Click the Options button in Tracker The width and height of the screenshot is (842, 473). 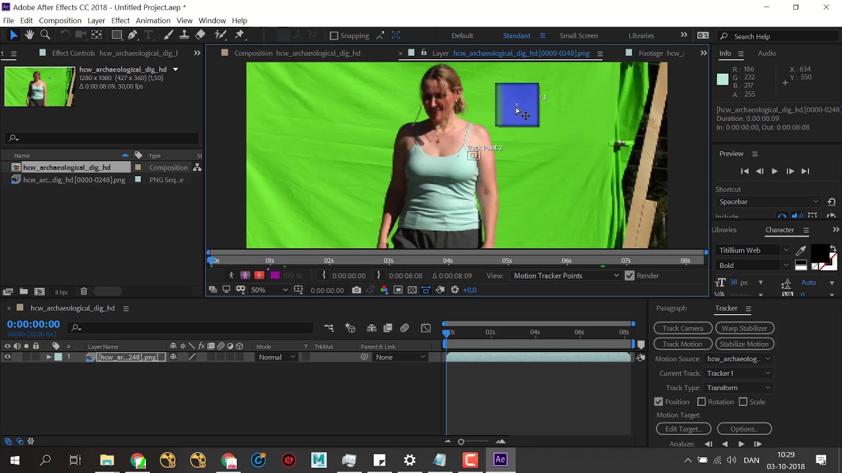click(743, 429)
